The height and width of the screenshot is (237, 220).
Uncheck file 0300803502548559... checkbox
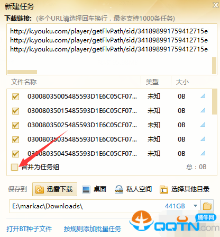click(15, 125)
